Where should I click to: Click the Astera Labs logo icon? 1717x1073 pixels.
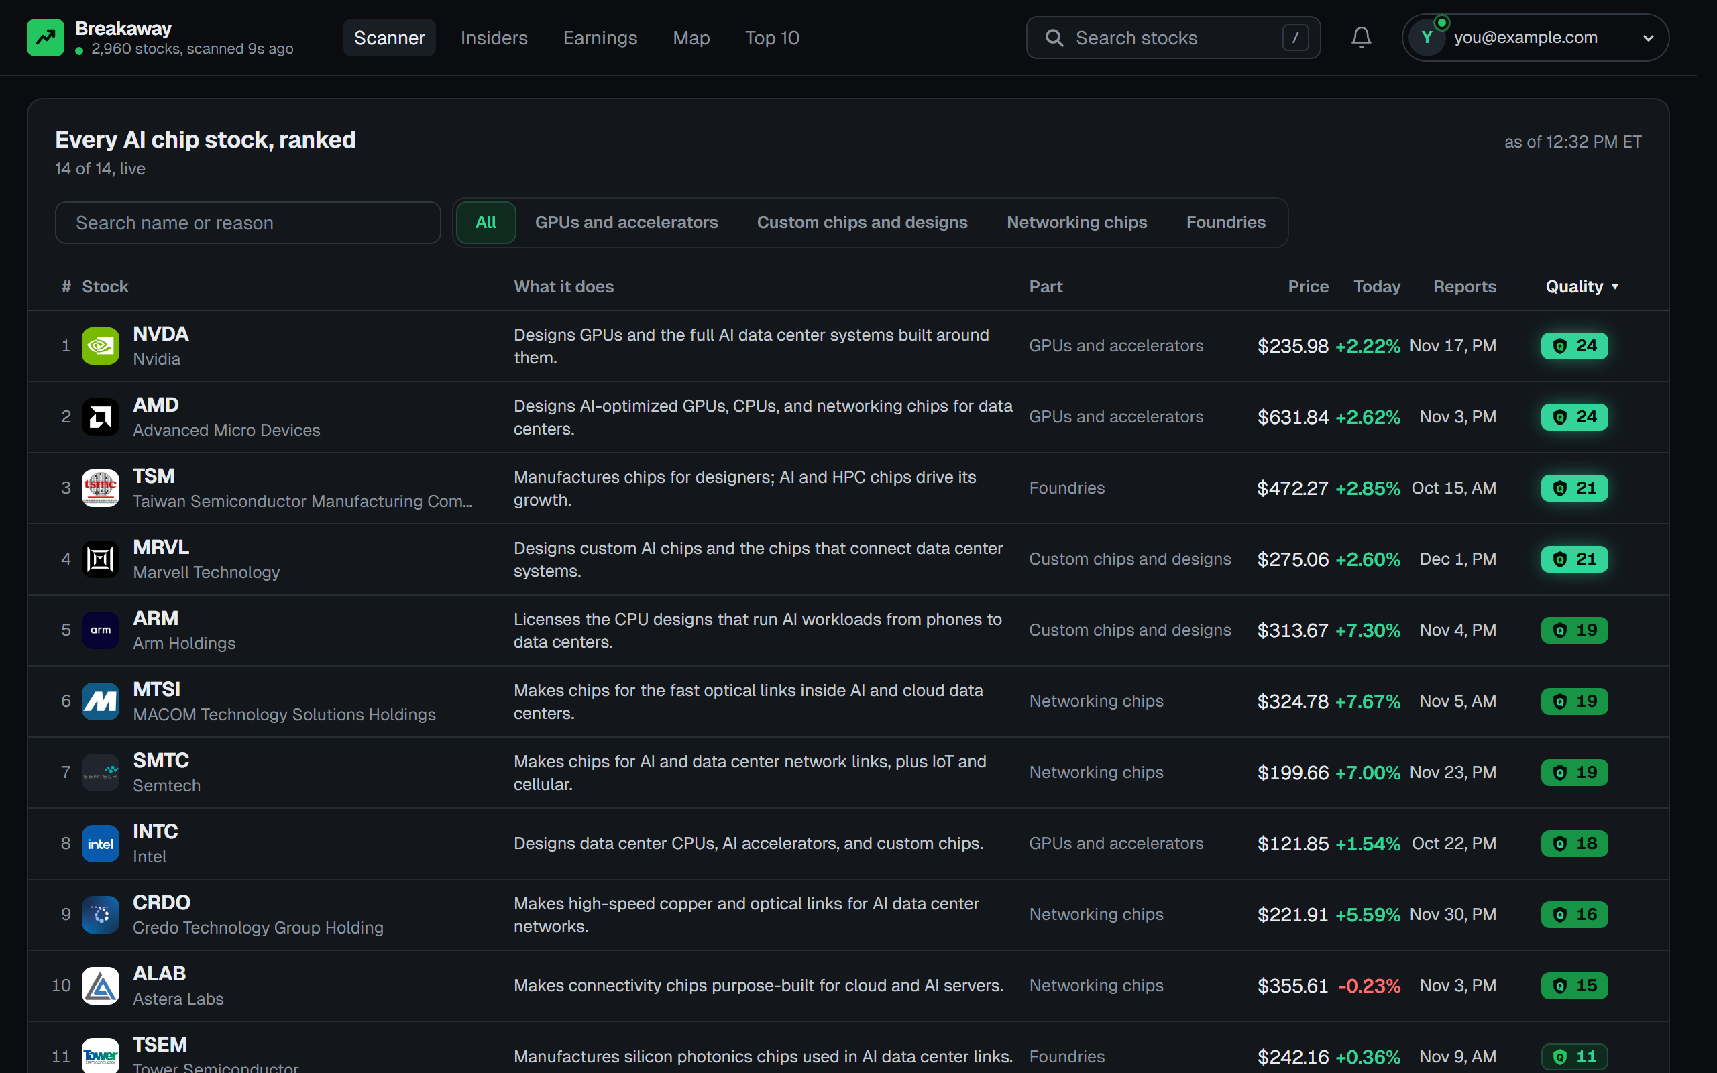tap(100, 985)
